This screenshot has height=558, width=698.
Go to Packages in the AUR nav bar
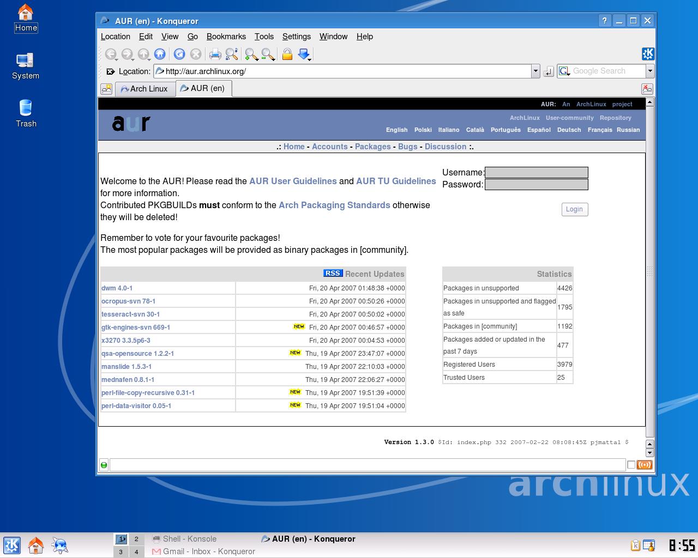pos(373,147)
